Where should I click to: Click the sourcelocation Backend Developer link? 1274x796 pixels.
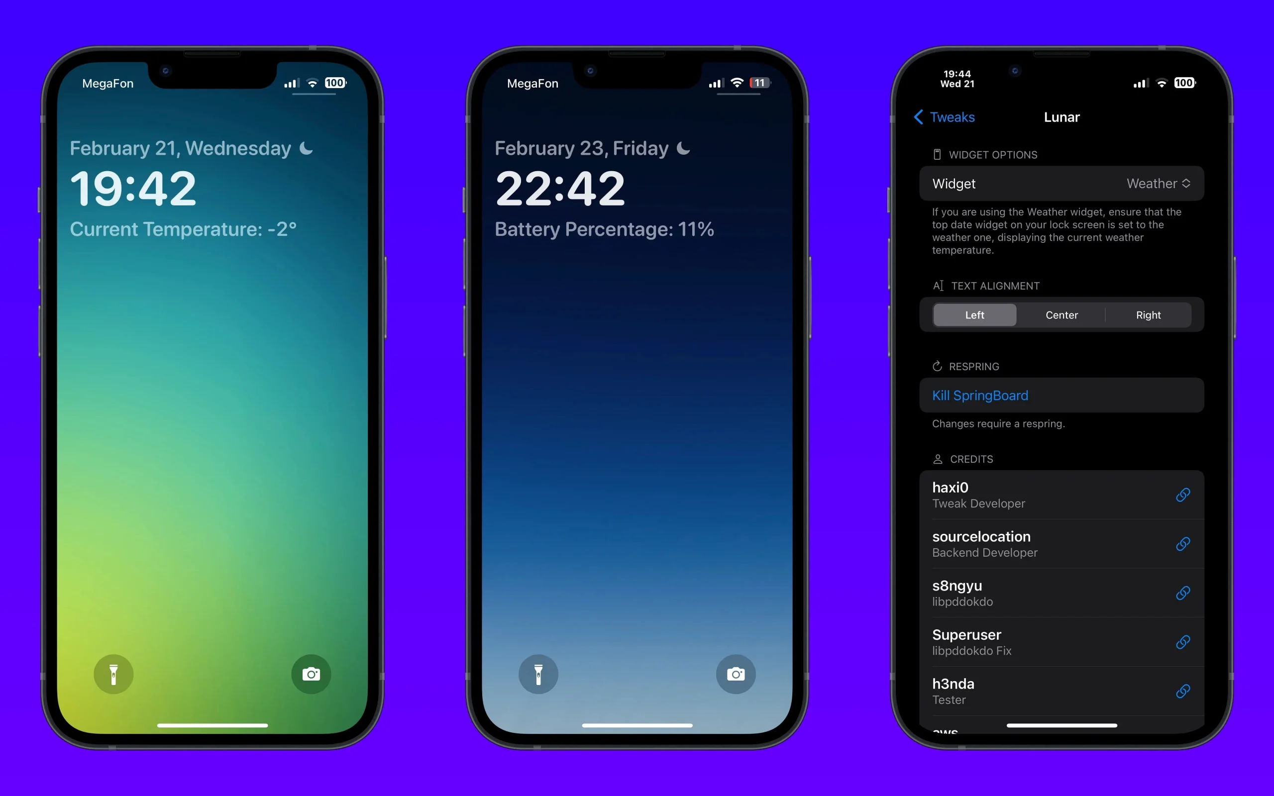(1183, 543)
